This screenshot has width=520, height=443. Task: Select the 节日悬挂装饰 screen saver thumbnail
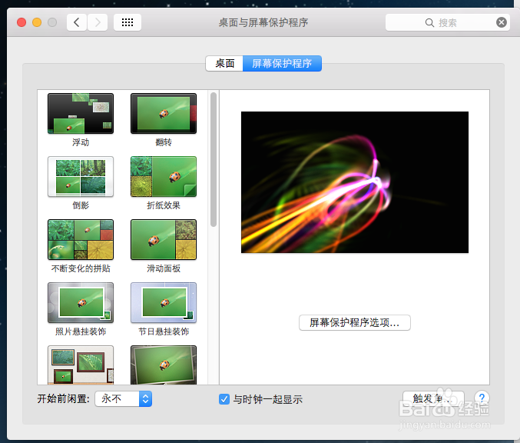164,302
